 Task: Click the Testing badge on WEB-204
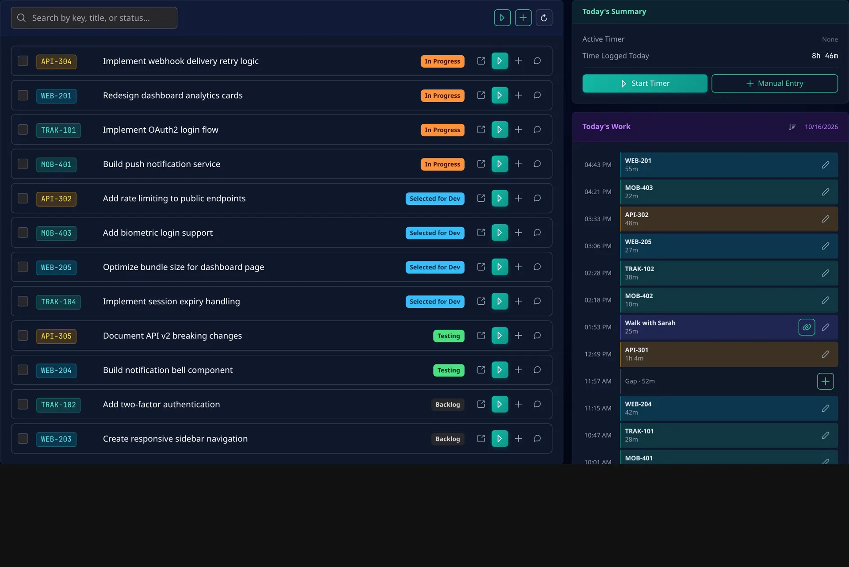coord(448,370)
